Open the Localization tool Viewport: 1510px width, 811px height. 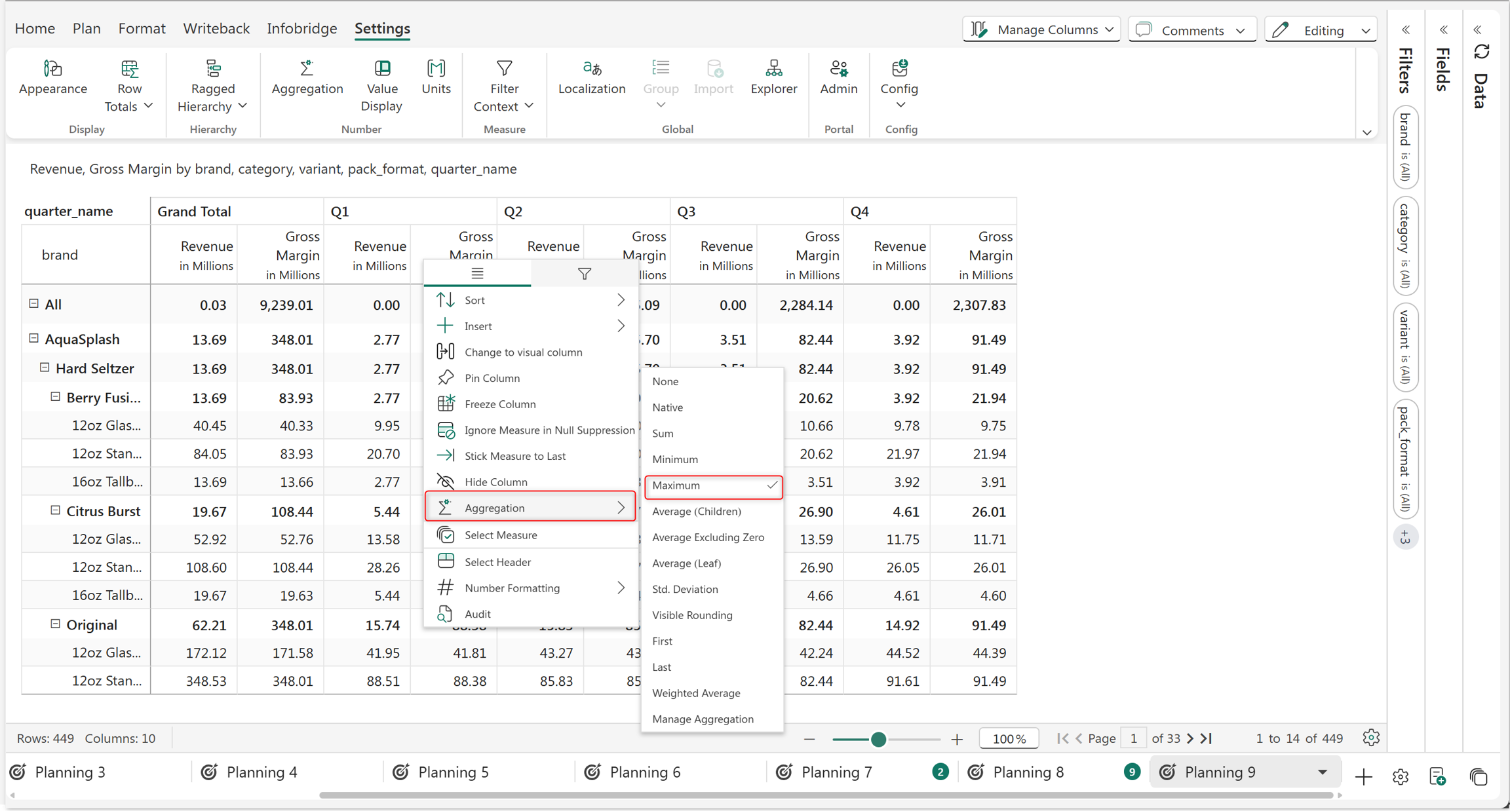(x=591, y=77)
